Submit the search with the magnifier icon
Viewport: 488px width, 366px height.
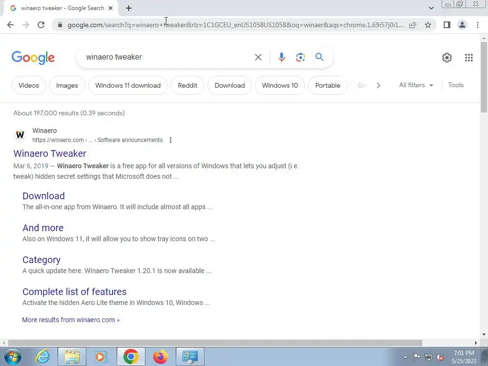click(319, 57)
